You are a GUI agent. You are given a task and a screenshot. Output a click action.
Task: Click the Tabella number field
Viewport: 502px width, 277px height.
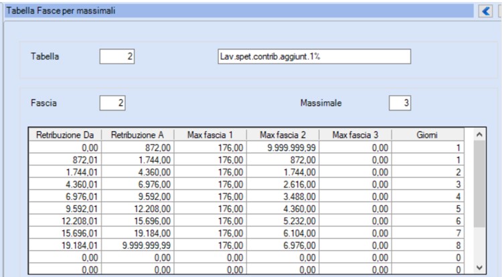[117, 57]
